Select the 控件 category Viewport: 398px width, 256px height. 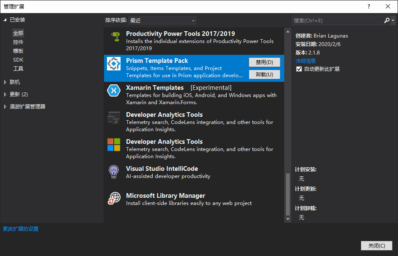click(18, 42)
